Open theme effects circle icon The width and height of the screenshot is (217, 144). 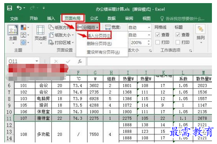[25, 43]
